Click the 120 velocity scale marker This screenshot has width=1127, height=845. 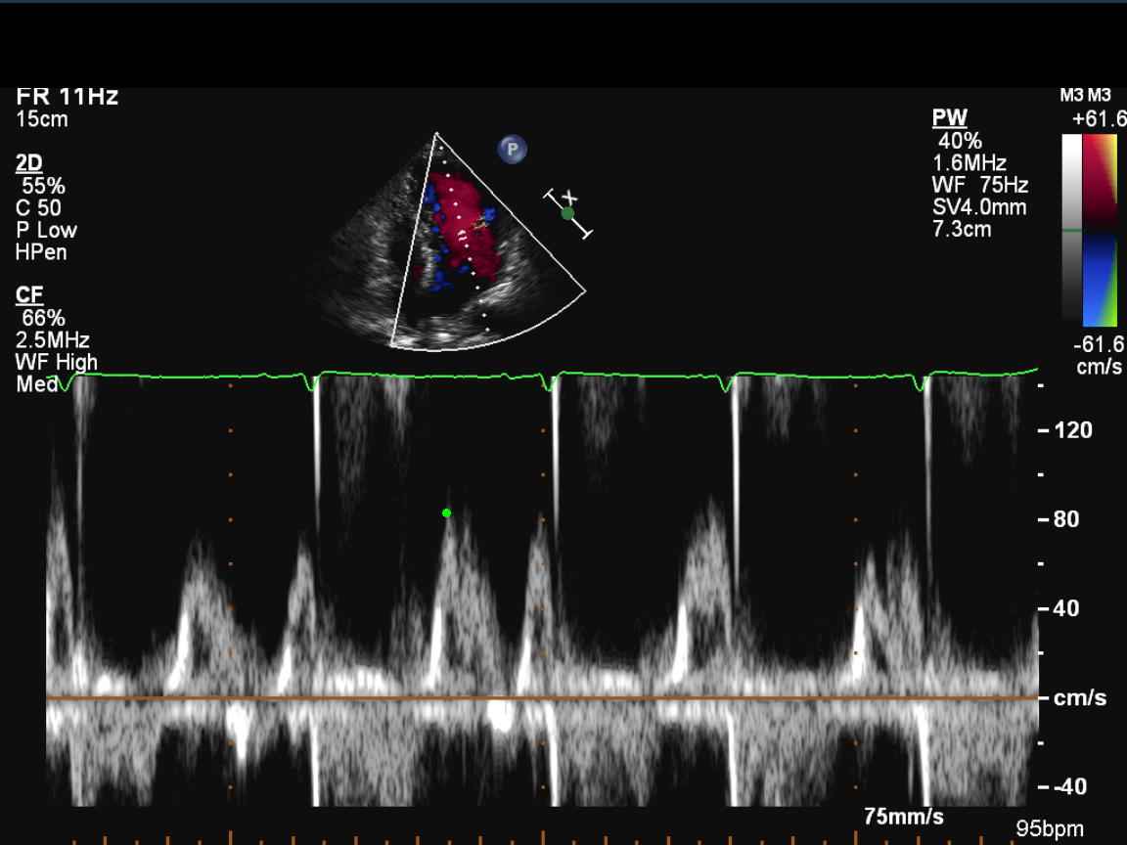1072,430
